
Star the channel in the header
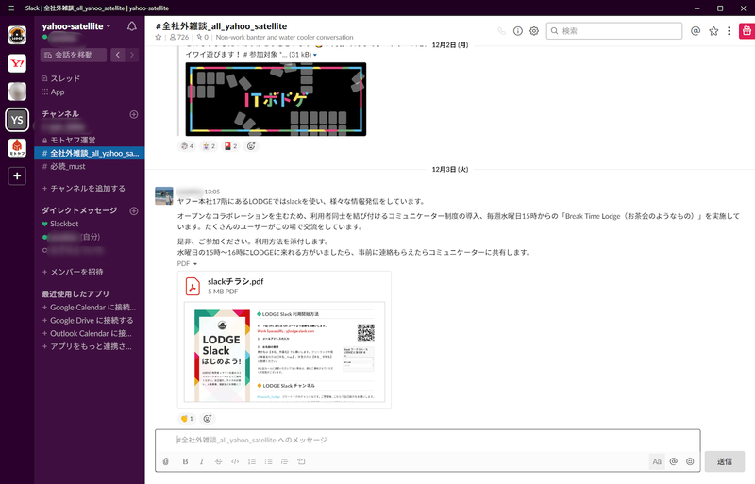[159, 37]
